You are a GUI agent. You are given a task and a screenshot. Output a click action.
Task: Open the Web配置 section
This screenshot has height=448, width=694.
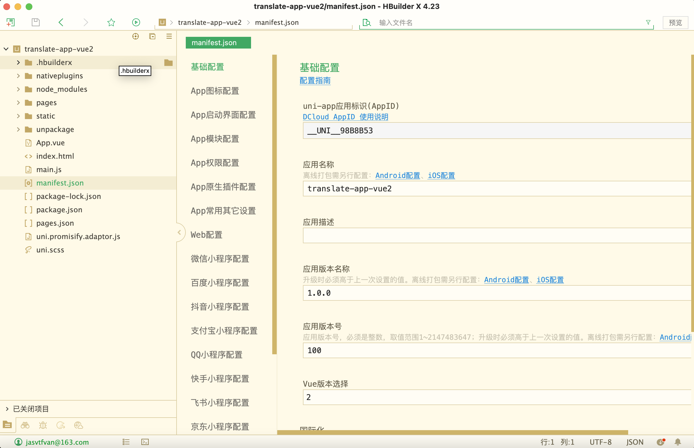tap(206, 235)
